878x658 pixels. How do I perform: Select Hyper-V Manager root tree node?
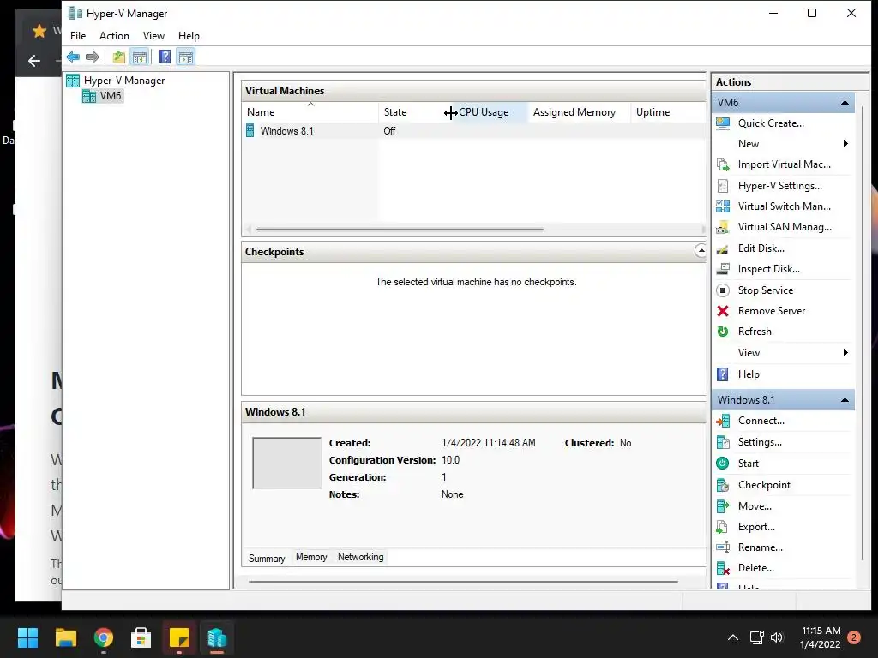(x=123, y=81)
